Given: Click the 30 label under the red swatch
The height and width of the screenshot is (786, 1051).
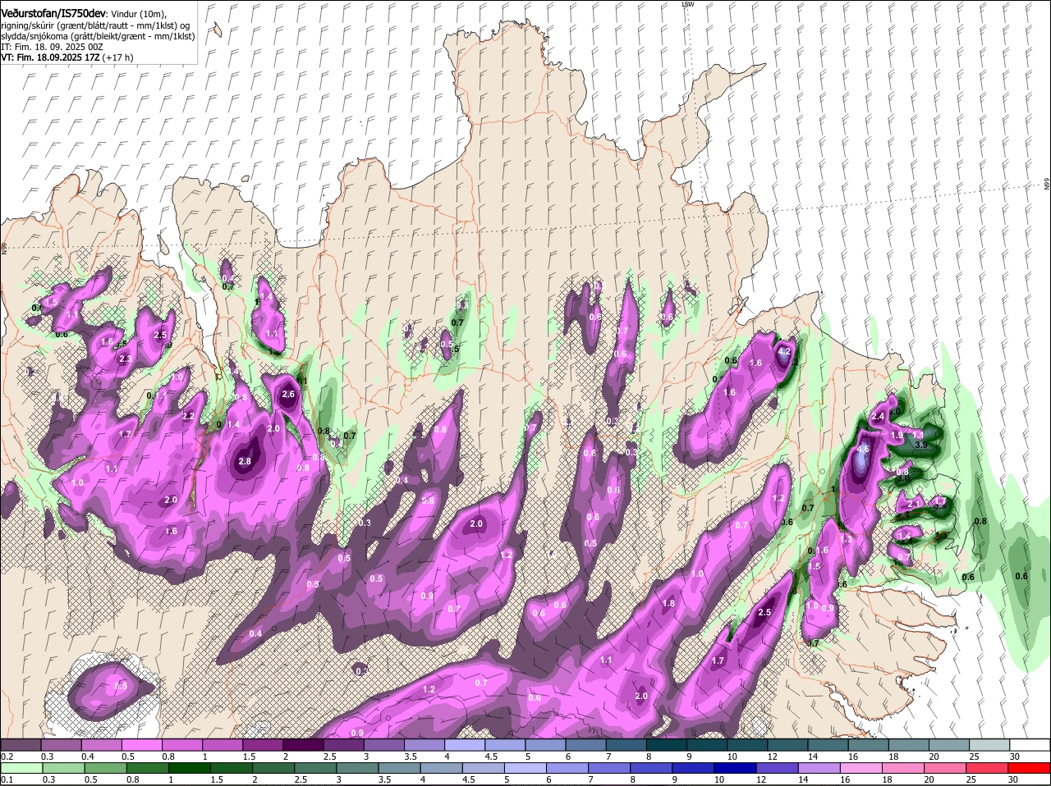Looking at the screenshot, I should click(x=1013, y=779).
